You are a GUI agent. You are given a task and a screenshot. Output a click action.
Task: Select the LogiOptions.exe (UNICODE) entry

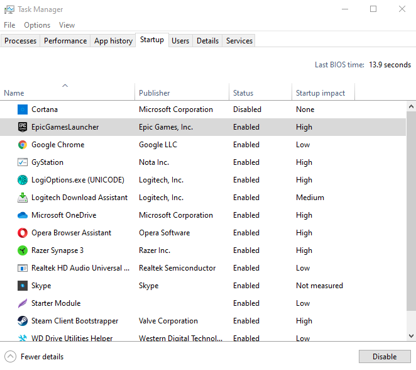tap(78, 180)
